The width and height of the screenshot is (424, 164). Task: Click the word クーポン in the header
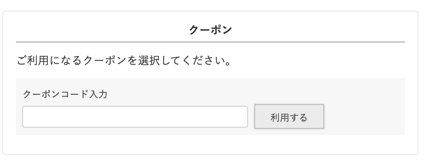tap(210, 30)
